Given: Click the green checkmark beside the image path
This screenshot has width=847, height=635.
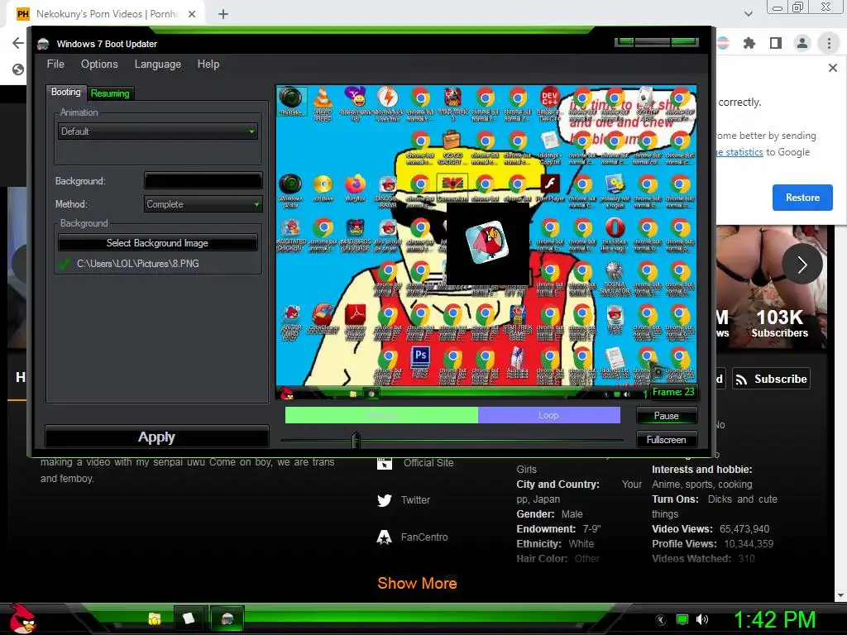Looking at the screenshot, I should point(65,264).
